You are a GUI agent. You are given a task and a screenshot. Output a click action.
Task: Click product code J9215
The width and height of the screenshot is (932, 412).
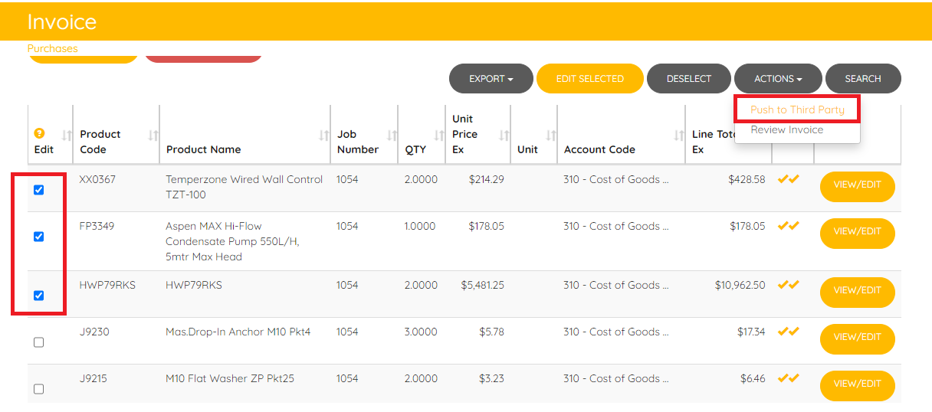[94, 378]
